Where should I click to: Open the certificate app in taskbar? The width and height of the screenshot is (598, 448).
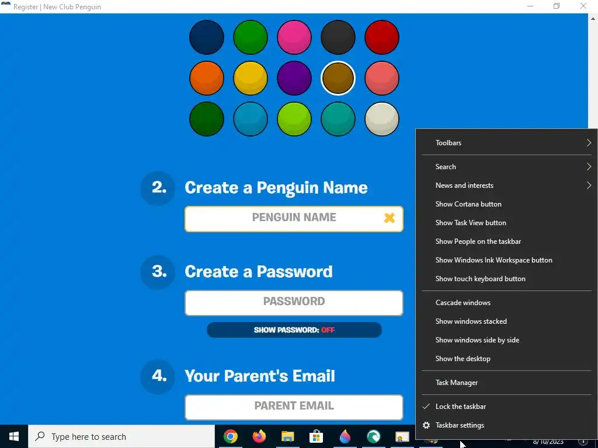click(402, 436)
